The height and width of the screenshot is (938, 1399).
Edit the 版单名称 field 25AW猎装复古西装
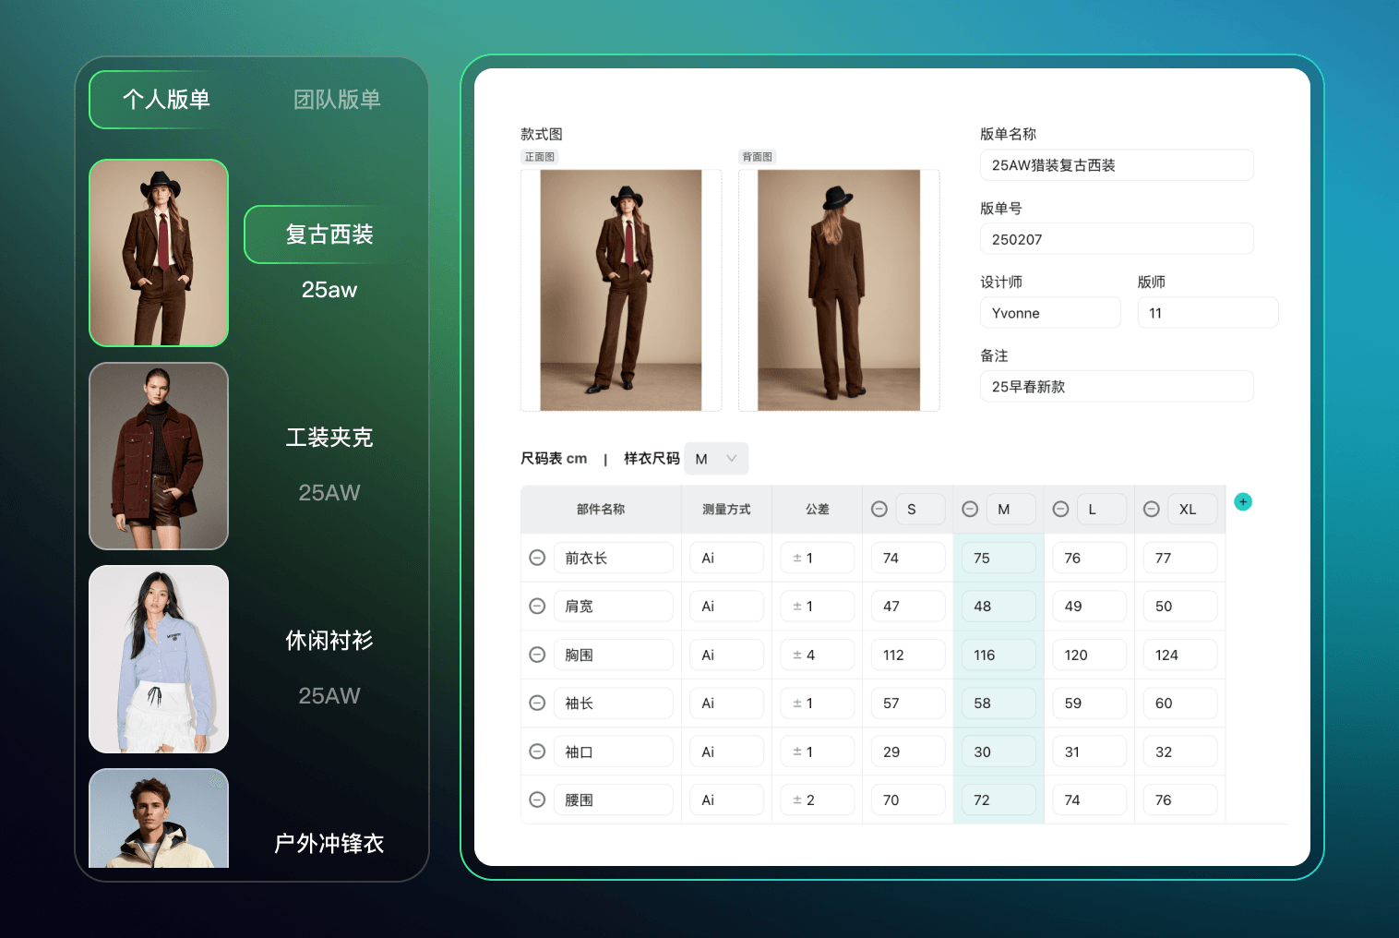pyautogui.click(x=1117, y=165)
